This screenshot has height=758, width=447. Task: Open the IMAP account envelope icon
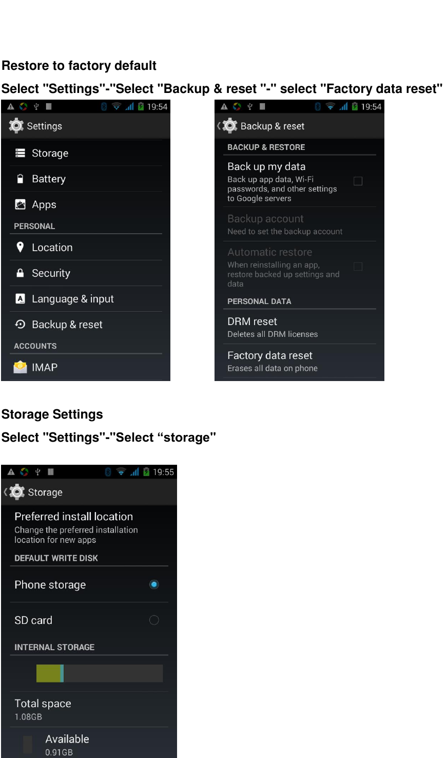point(20,367)
